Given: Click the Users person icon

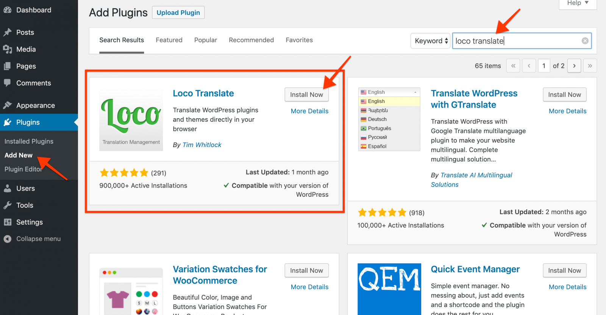Looking at the screenshot, I should coord(8,188).
